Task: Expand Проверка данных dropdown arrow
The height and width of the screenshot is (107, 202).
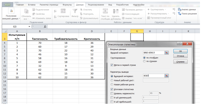Action: (x=144, y=10)
